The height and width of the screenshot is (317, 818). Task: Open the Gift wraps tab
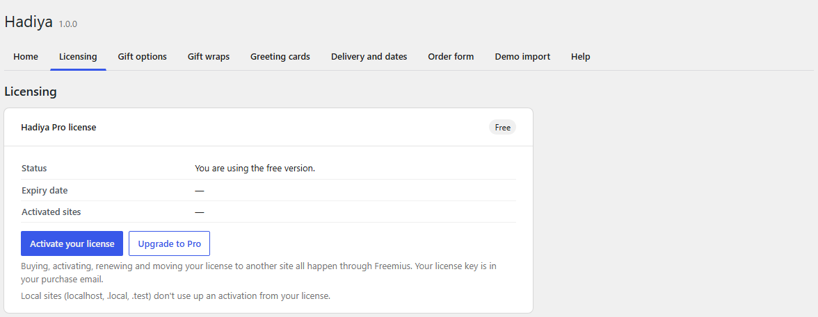click(209, 57)
